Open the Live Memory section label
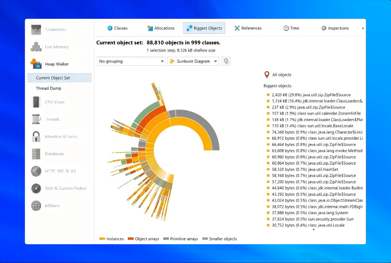 coord(57,47)
